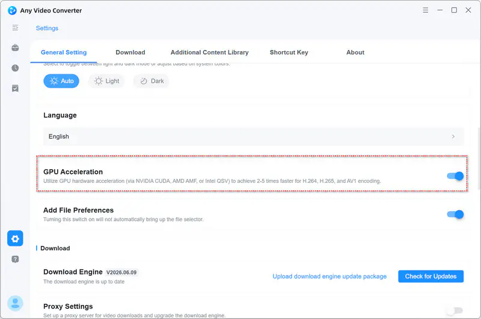Viewport: 481px width, 319px height.
Task: Select the Dark appearance mode
Action: click(x=152, y=81)
